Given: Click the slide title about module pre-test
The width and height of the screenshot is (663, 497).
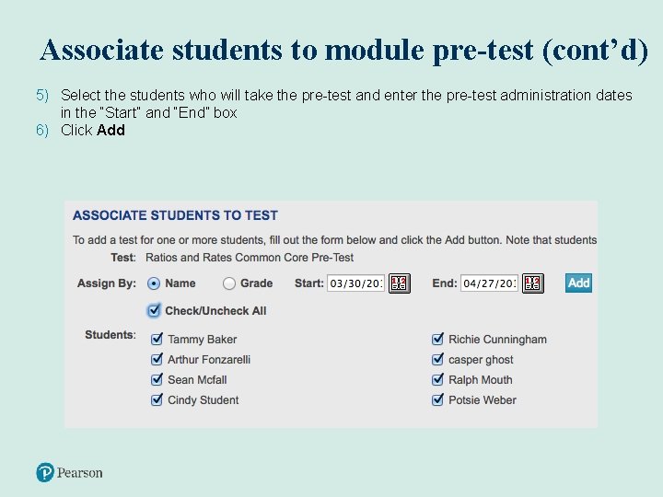Looking at the screenshot, I should (344, 50).
